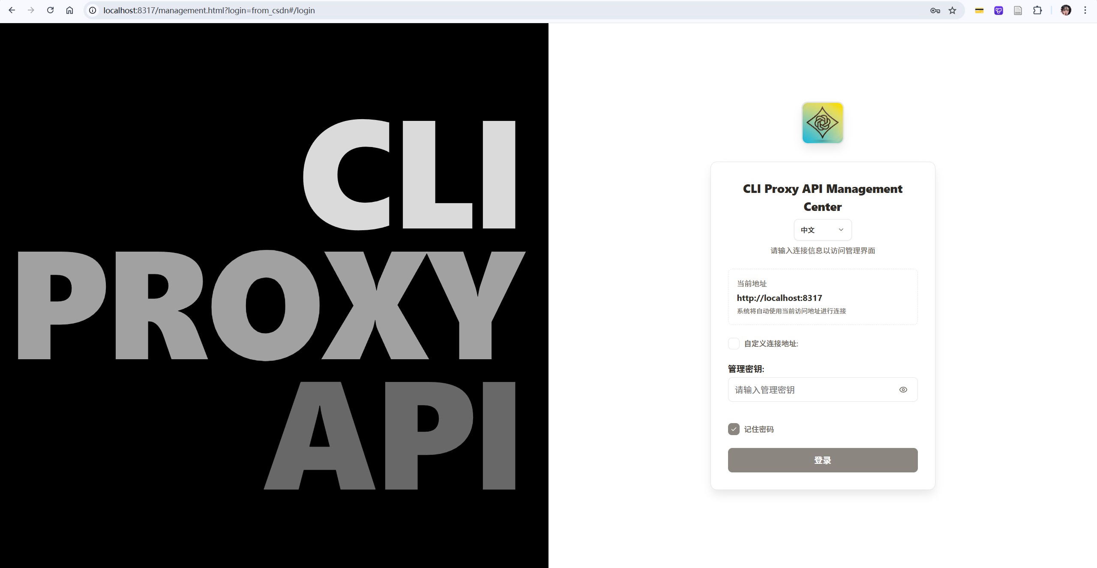Open the user profile avatar
This screenshot has width=1097, height=568.
click(1066, 10)
